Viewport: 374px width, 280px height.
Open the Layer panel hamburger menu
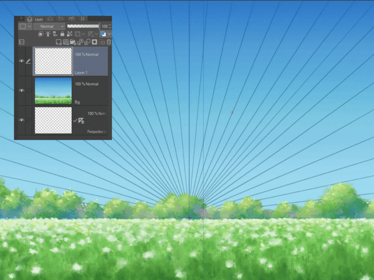(21, 18)
